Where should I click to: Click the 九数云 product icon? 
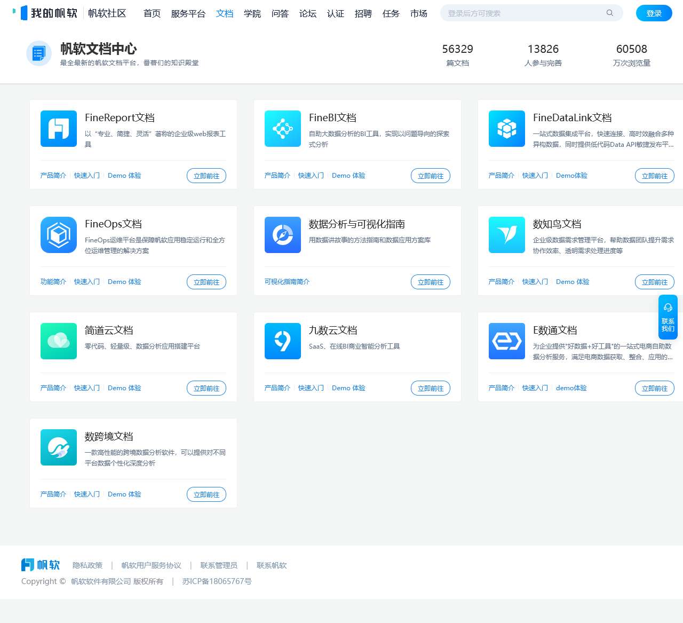click(x=283, y=341)
